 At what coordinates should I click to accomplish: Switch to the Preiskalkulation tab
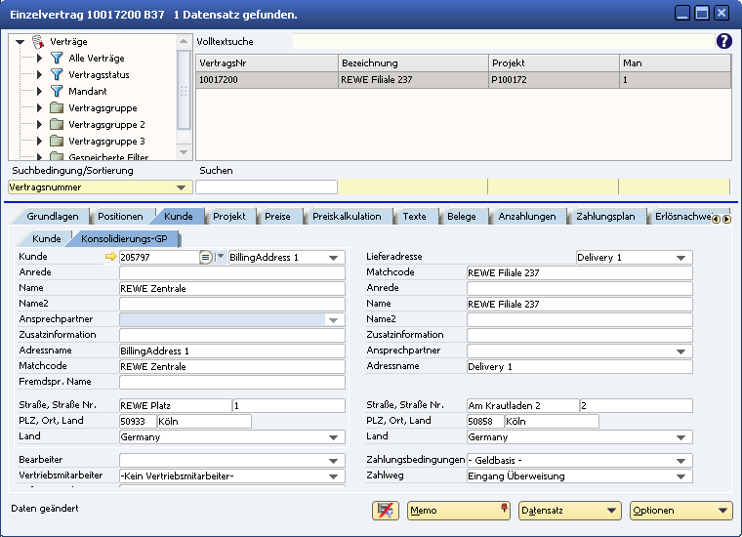tap(347, 216)
